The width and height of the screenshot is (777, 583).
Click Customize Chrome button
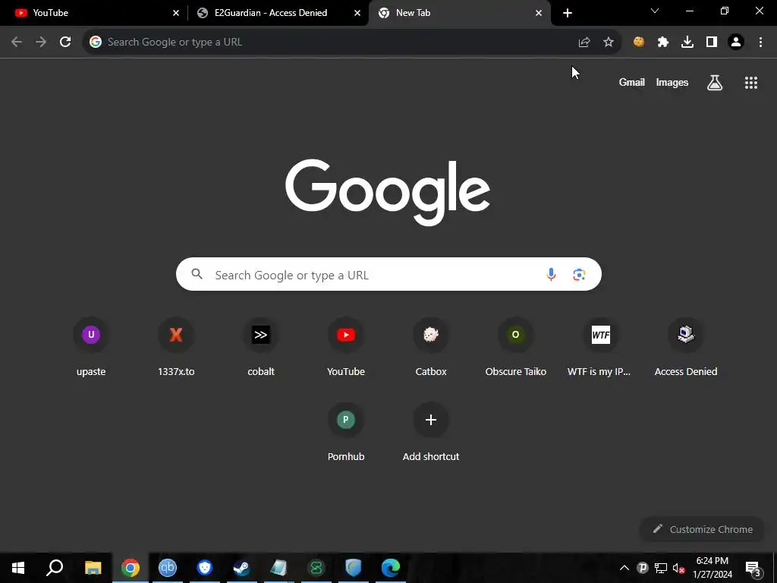pyautogui.click(x=703, y=529)
